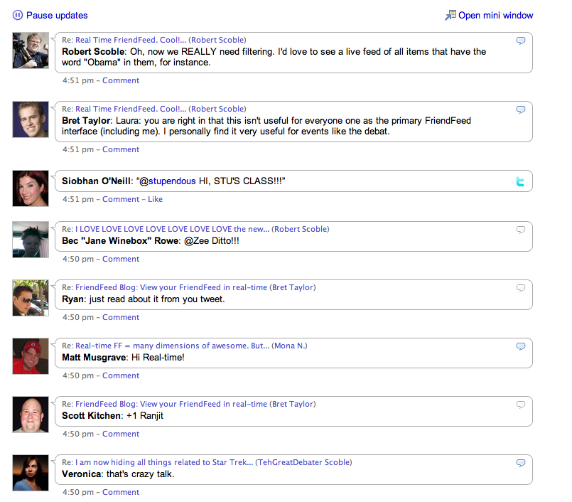Open Bec "Jane Winebox" Rowe's avatar
The width and height of the screenshot is (572, 502).
[31, 240]
